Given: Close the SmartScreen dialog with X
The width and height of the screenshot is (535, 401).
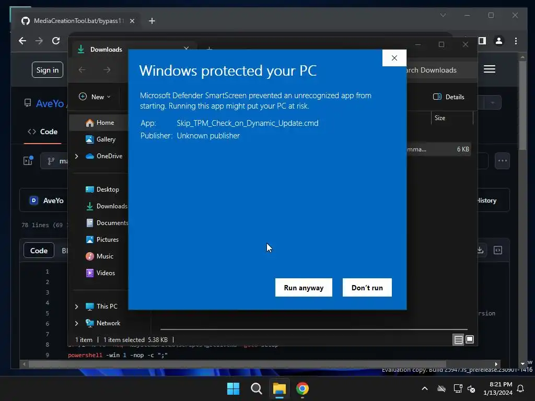Looking at the screenshot, I should point(394,58).
